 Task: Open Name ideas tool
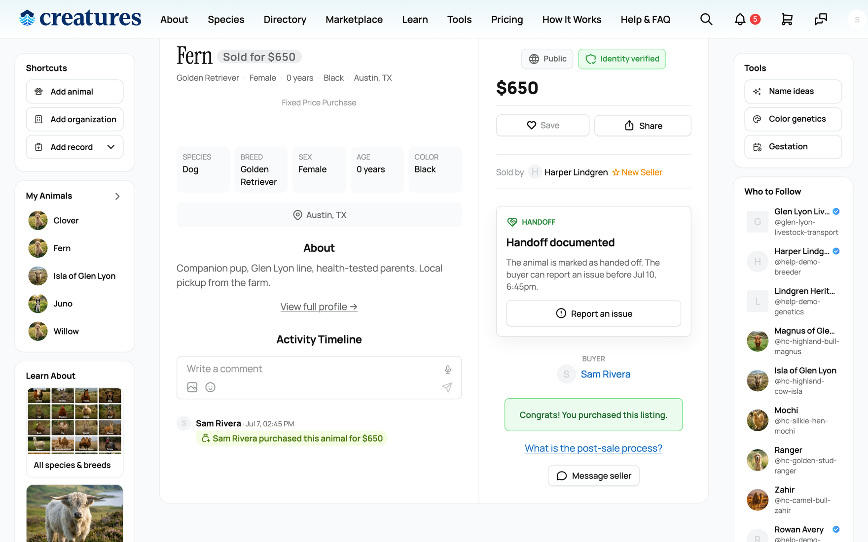(793, 91)
